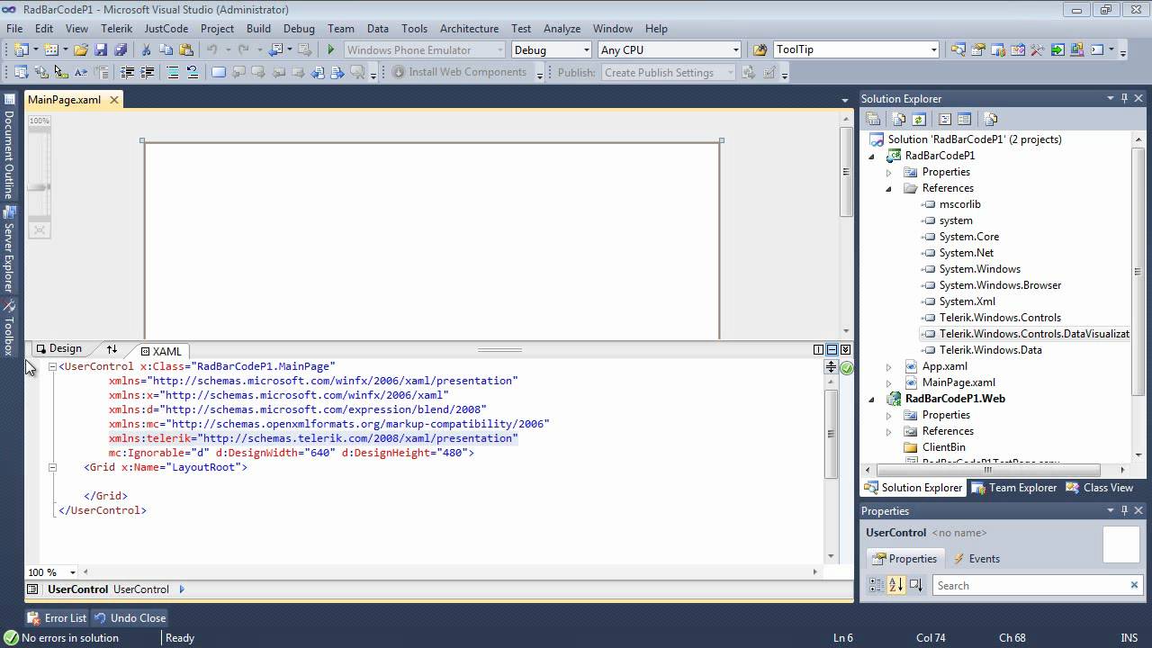Click the Undo Close button
The image size is (1152, 648).
130,618
